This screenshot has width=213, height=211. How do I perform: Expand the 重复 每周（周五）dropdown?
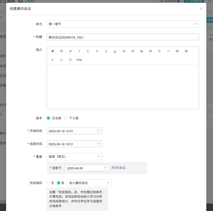(74, 157)
